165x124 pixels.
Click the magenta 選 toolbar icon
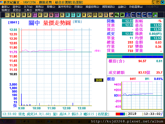click(35, 15)
